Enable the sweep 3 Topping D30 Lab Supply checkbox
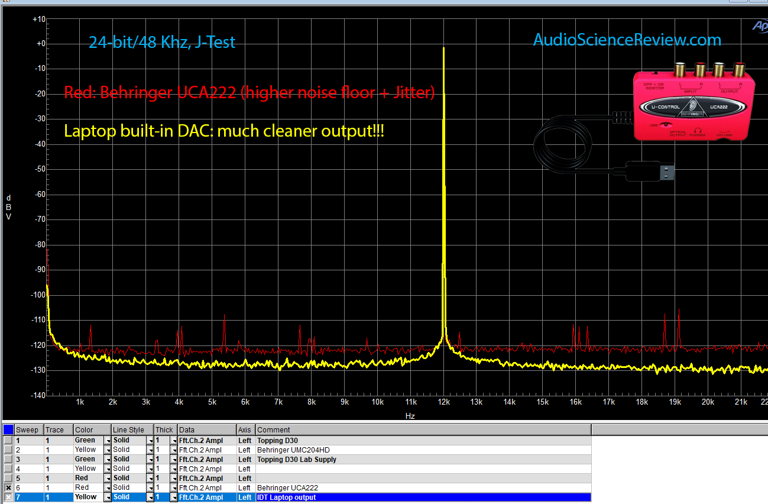Image resolution: width=768 pixels, height=504 pixels. (x=8, y=459)
